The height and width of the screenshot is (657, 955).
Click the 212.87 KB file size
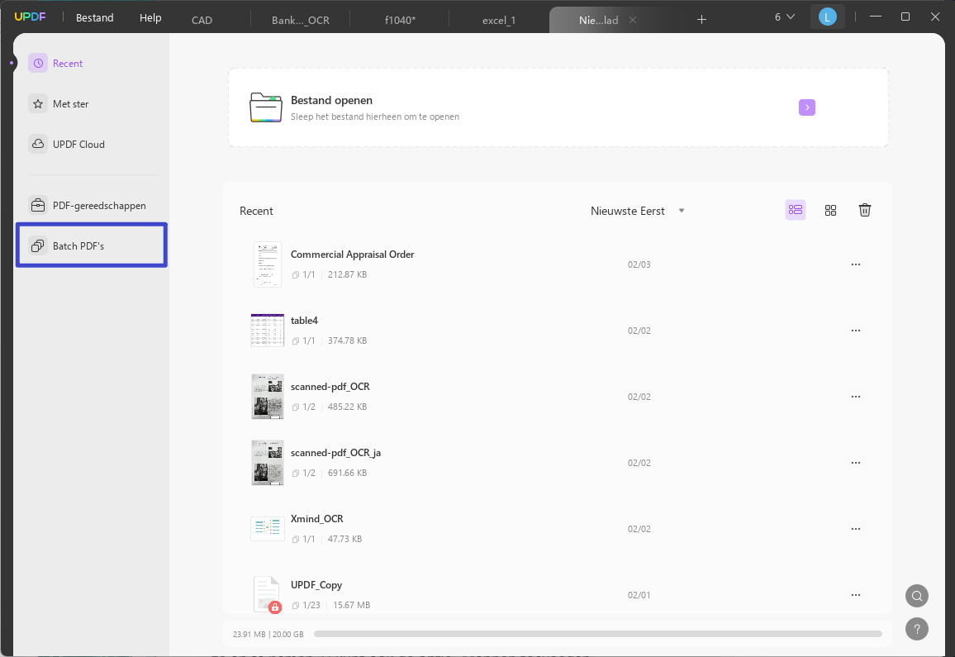[x=347, y=274]
